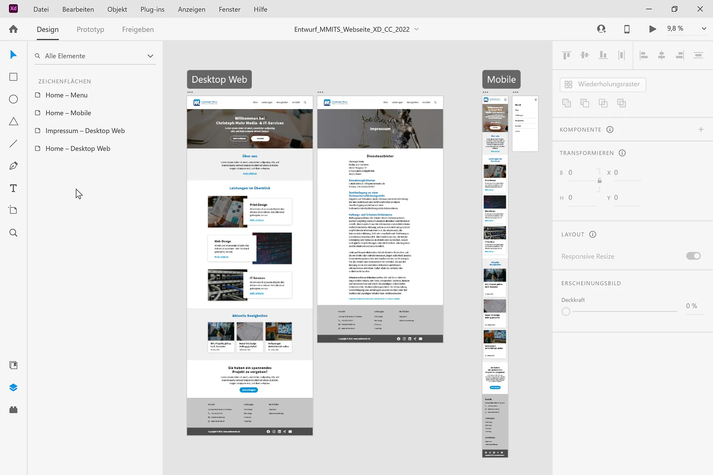Open the Libraries panel icon

click(x=13, y=365)
